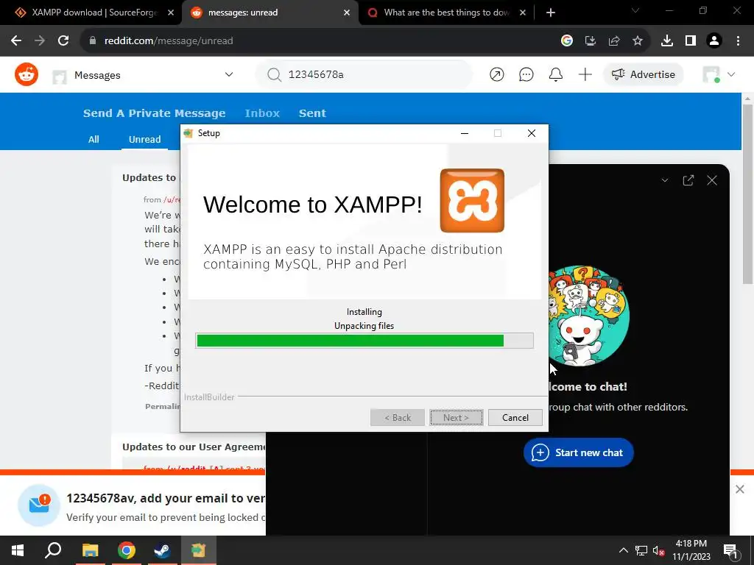The image size is (754, 565).
Task: Open Chrome from the taskbar
Action: click(x=127, y=550)
